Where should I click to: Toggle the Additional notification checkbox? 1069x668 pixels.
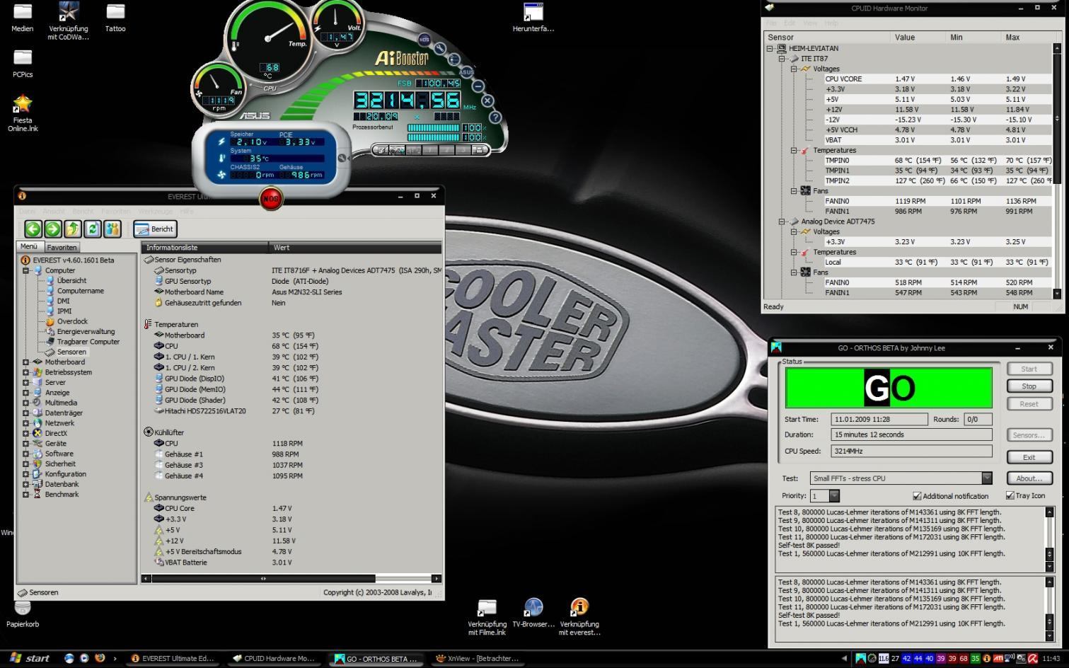tap(917, 496)
